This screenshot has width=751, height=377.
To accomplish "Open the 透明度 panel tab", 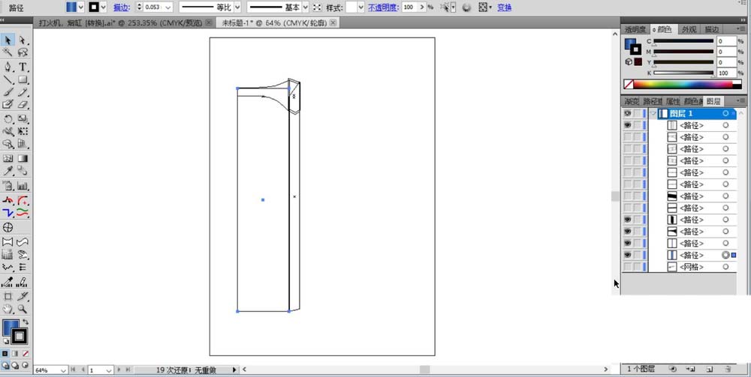I will point(635,30).
